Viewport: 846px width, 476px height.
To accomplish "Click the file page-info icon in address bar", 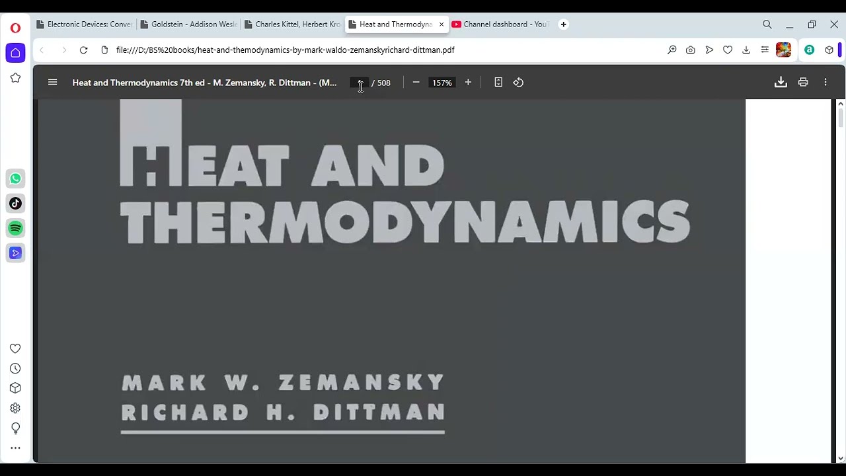I will pos(104,50).
